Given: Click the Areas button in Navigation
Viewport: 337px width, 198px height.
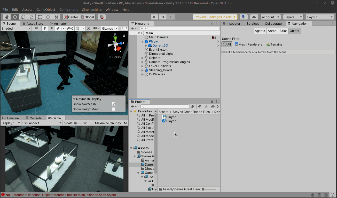Looking at the screenshot, I should pos(272,31).
